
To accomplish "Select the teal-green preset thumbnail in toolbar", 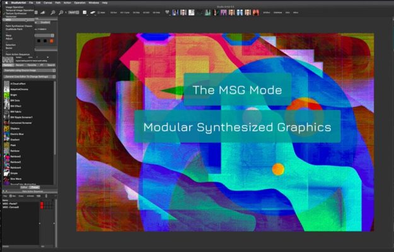I will tap(207, 13).
